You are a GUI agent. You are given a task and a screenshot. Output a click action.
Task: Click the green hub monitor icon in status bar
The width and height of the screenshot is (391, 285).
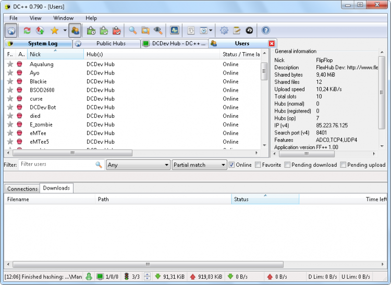[100, 277]
